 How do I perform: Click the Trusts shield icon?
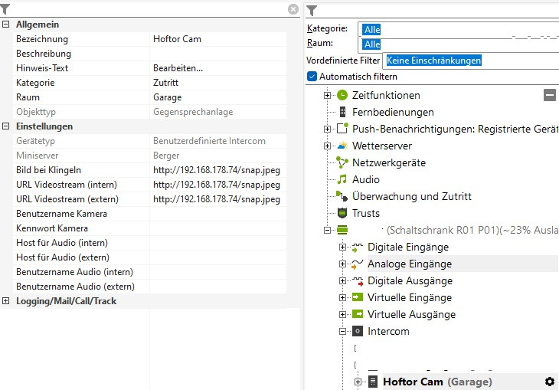[x=342, y=213]
